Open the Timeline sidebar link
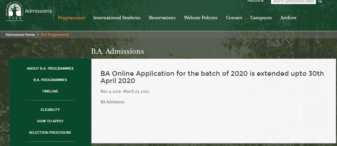Image resolution: width=337 pixels, height=146 pixels. click(x=50, y=91)
